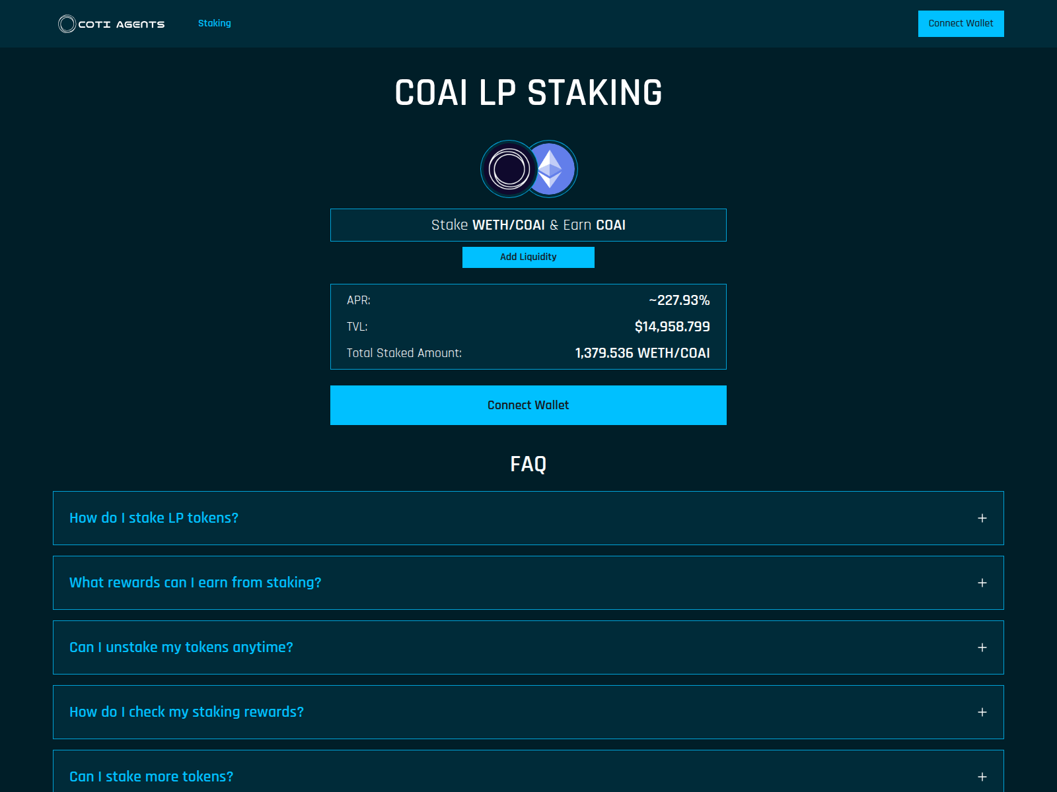Screen dimensions: 1057x792
Task: Click the total staked 1,379.536 WETH/COAI
Action: [643, 353]
